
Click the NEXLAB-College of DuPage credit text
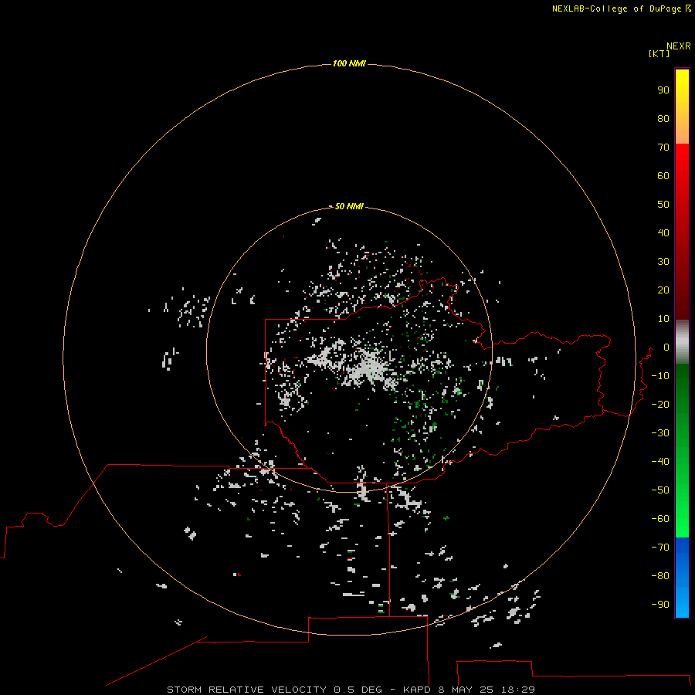616,8
